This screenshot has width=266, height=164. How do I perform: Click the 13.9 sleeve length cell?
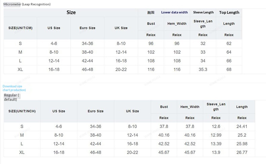coord(216,152)
